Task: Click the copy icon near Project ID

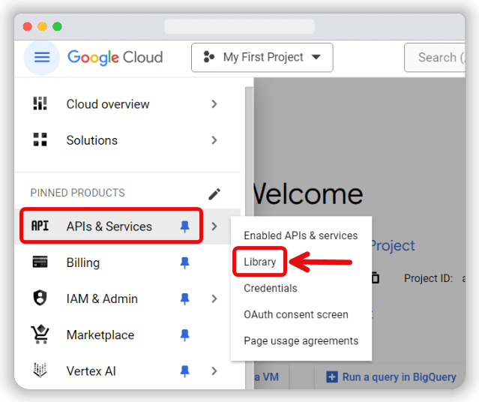Action: point(375,278)
